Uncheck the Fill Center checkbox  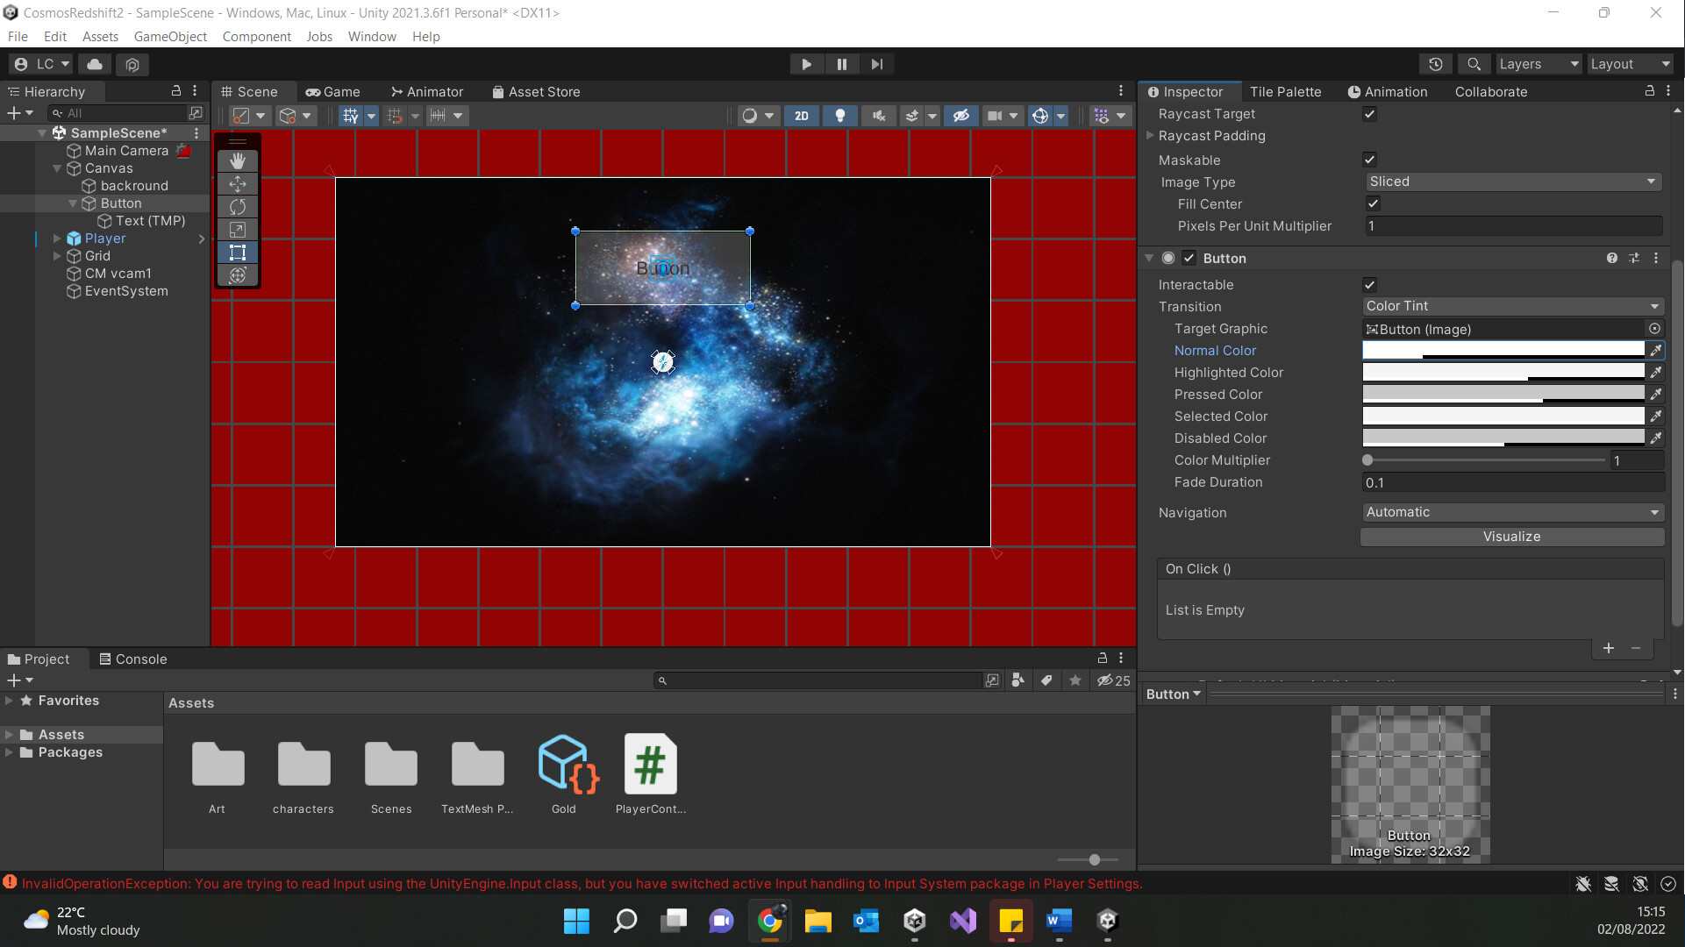[x=1373, y=203]
